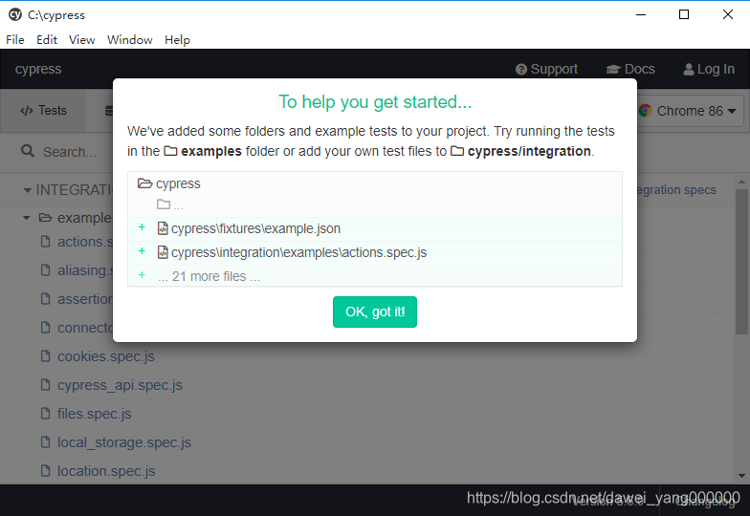
Task: Open cypress_api.spec.js test file
Action: click(x=121, y=385)
